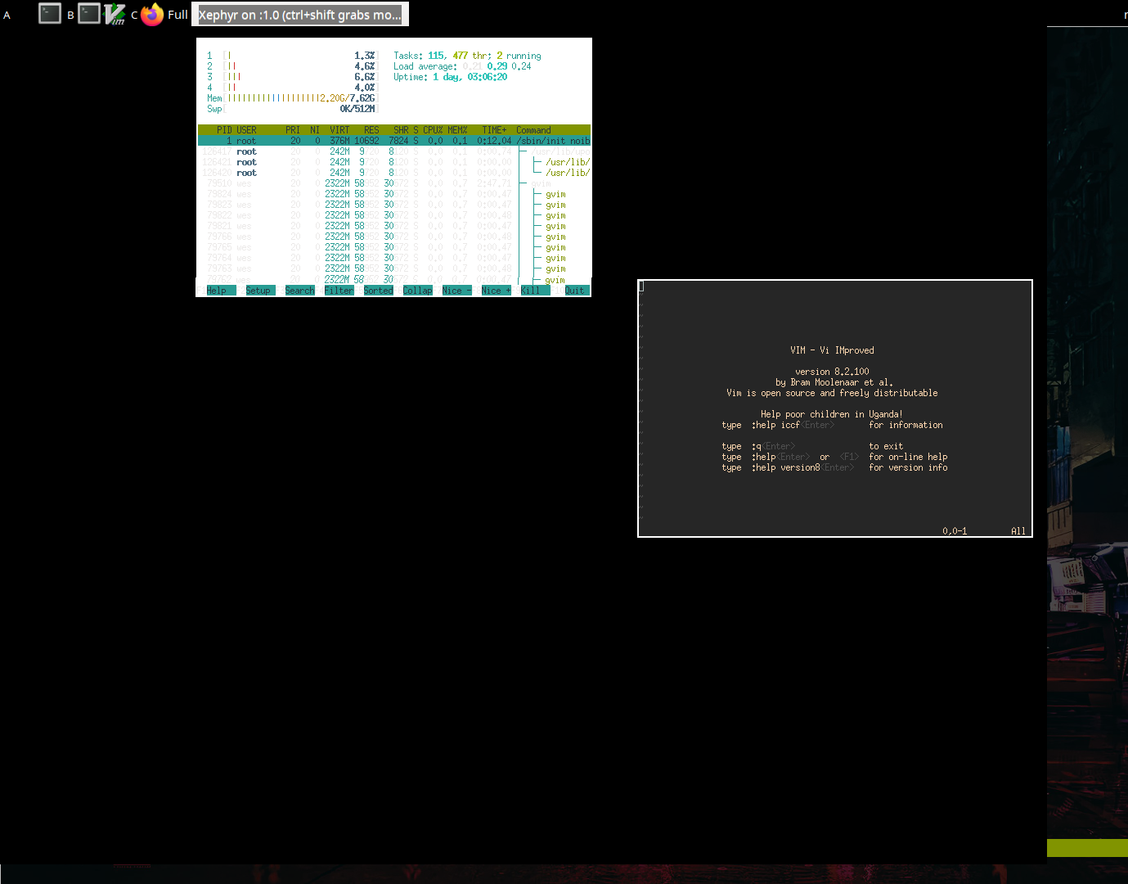Sort by the VIRT column header in htop
This screenshot has width=1128, height=884.
click(x=339, y=130)
